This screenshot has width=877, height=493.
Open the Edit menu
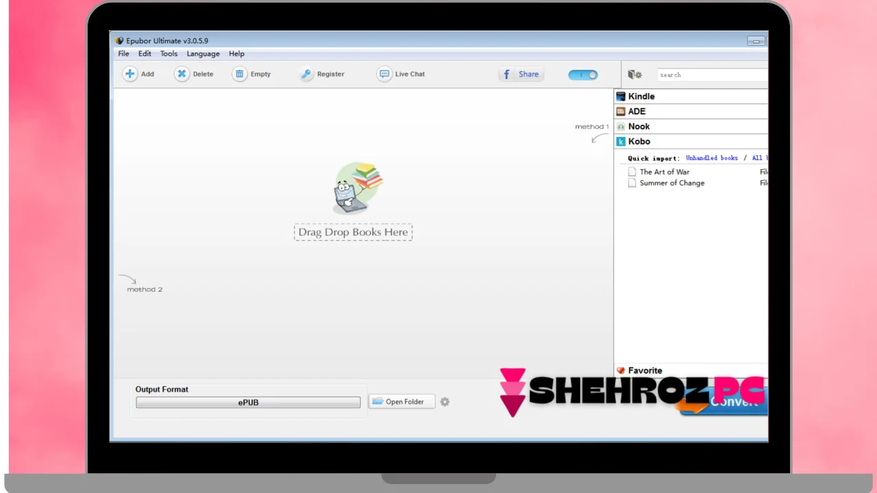point(145,53)
